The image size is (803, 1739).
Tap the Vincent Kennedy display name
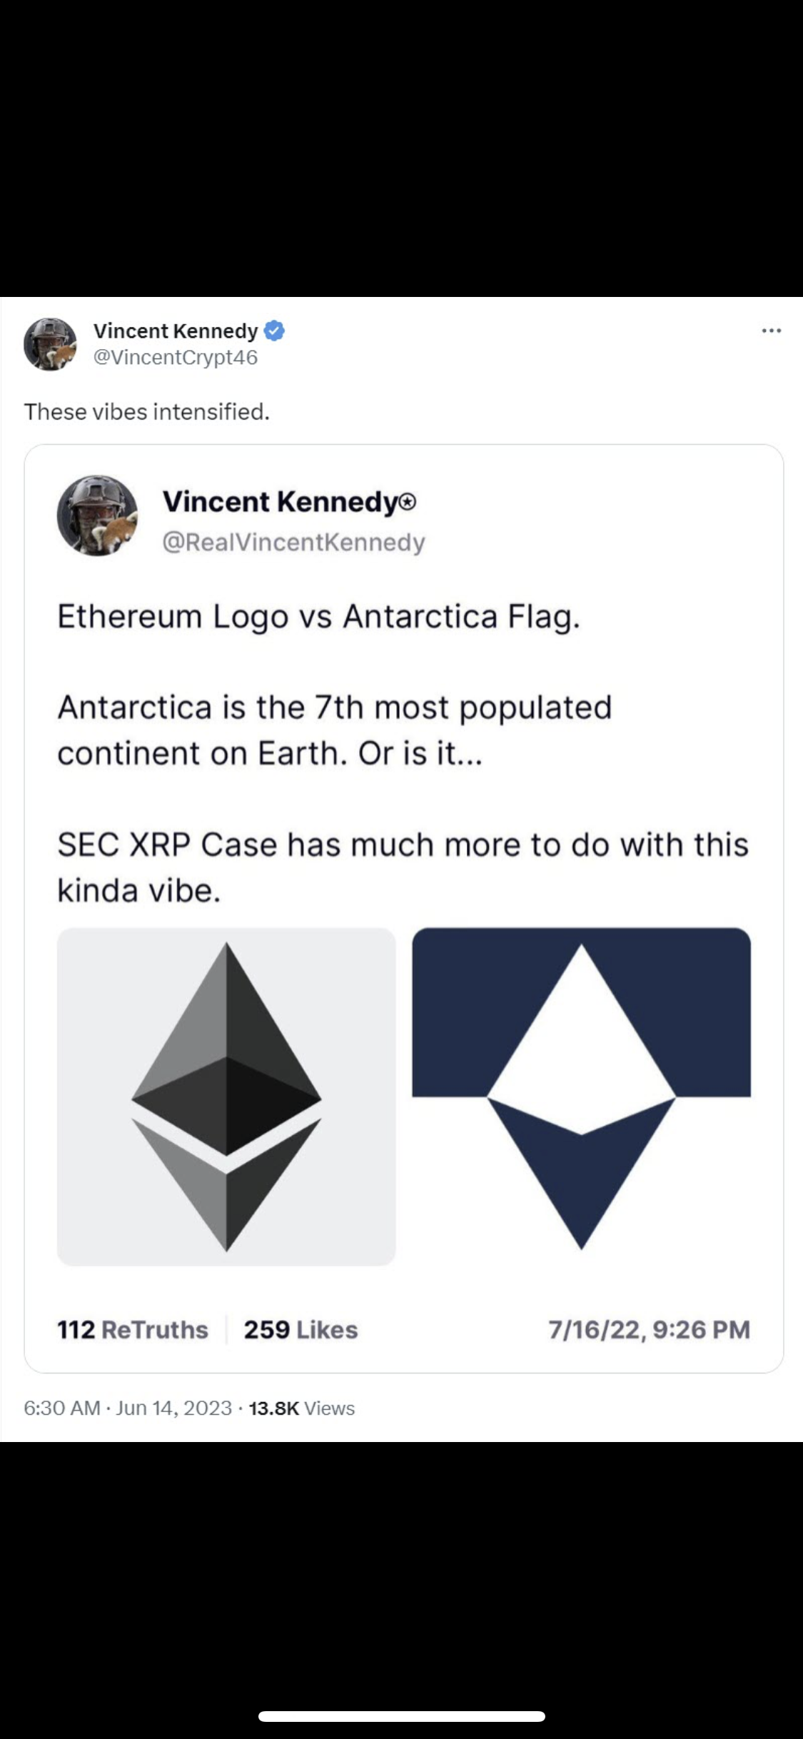(x=176, y=331)
